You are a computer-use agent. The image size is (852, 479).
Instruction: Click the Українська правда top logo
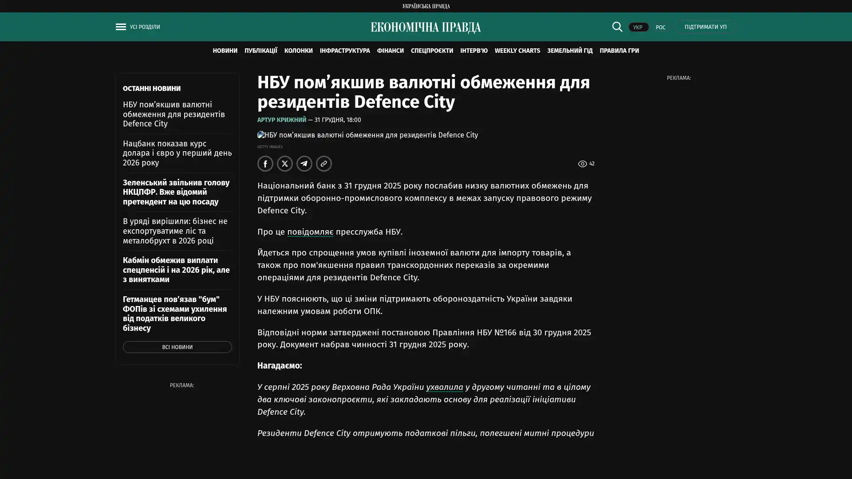pyautogui.click(x=426, y=6)
